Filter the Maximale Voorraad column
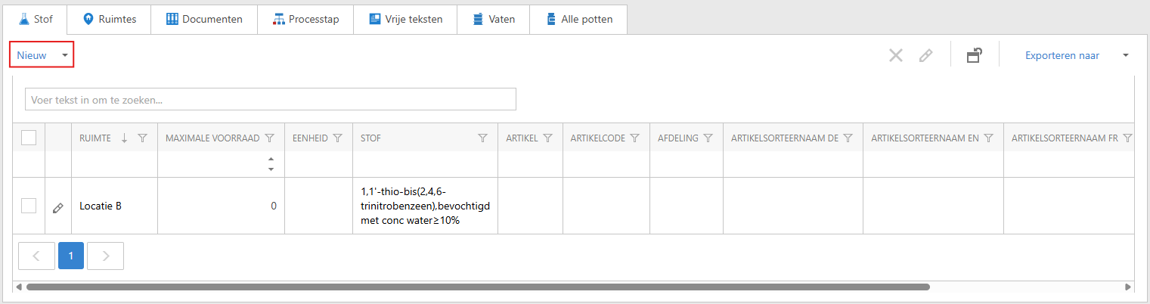 point(269,138)
